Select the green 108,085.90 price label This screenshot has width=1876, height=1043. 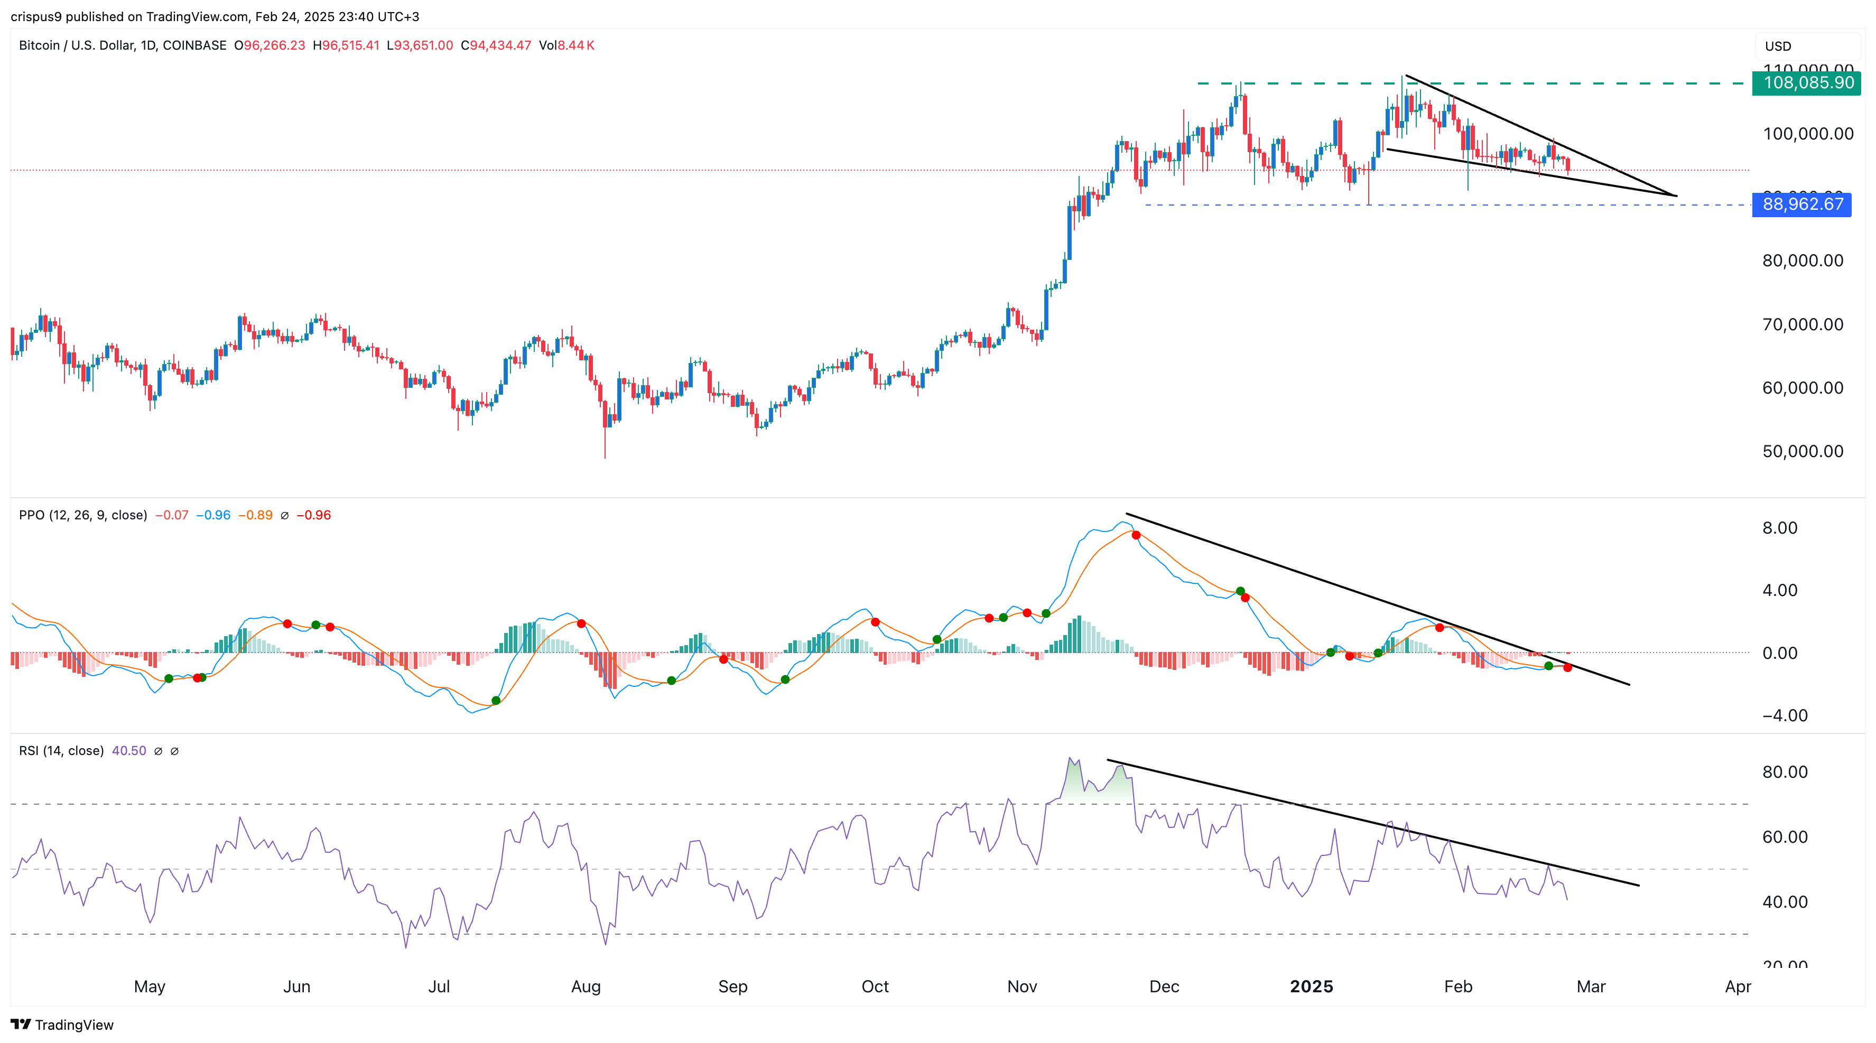coord(1807,83)
